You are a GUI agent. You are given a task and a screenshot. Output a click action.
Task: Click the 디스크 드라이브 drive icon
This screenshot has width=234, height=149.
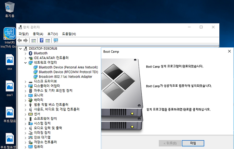pyautogui.click(x=31, y=82)
